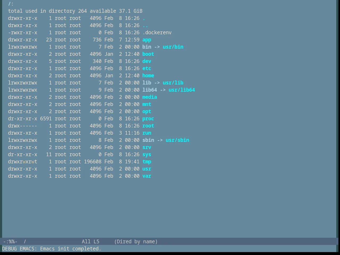Open the boot directory
The width and height of the screenshot is (340, 255).
(x=148, y=54)
